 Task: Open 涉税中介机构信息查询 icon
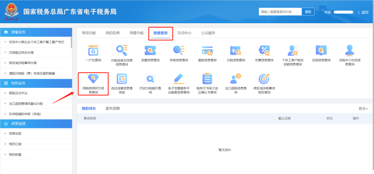coord(350,50)
